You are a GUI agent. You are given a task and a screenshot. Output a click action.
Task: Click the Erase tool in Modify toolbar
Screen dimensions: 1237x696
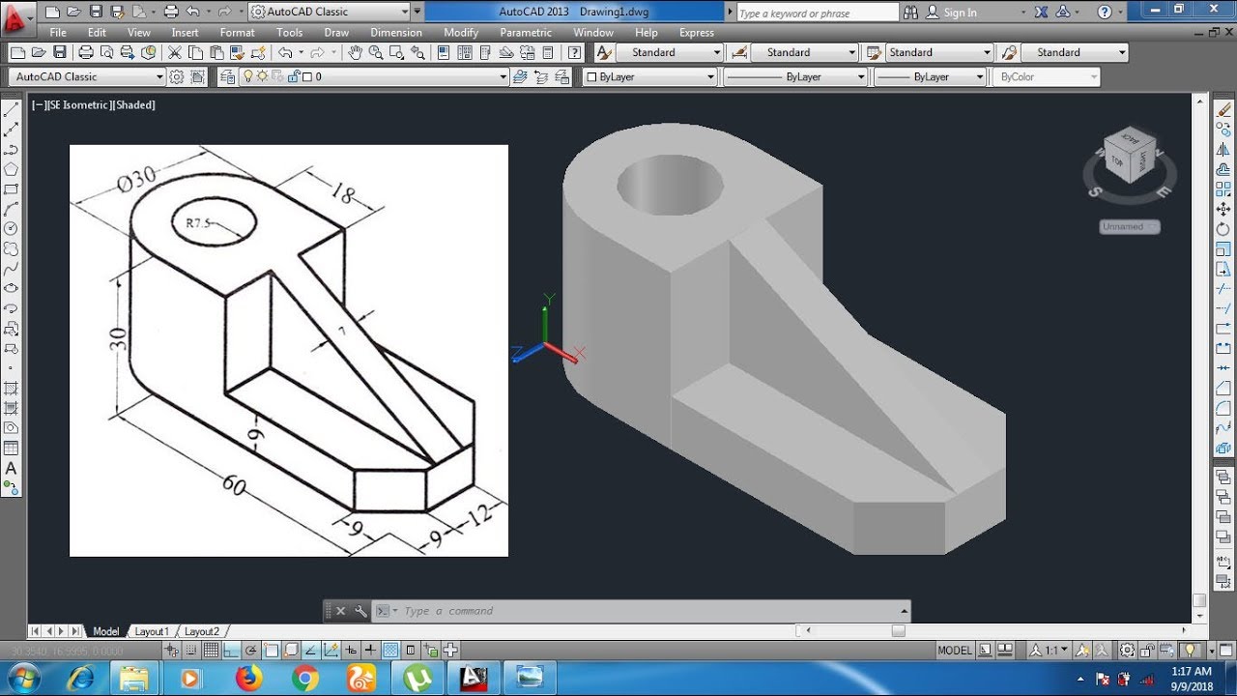[1223, 109]
